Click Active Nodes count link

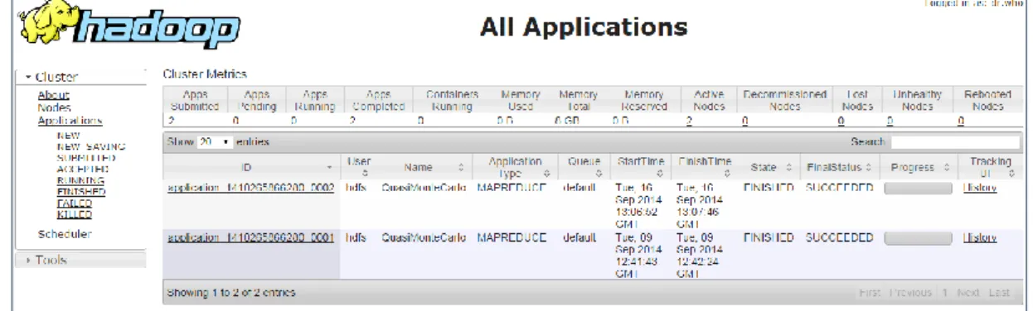pyautogui.click(x=689, y=121)
